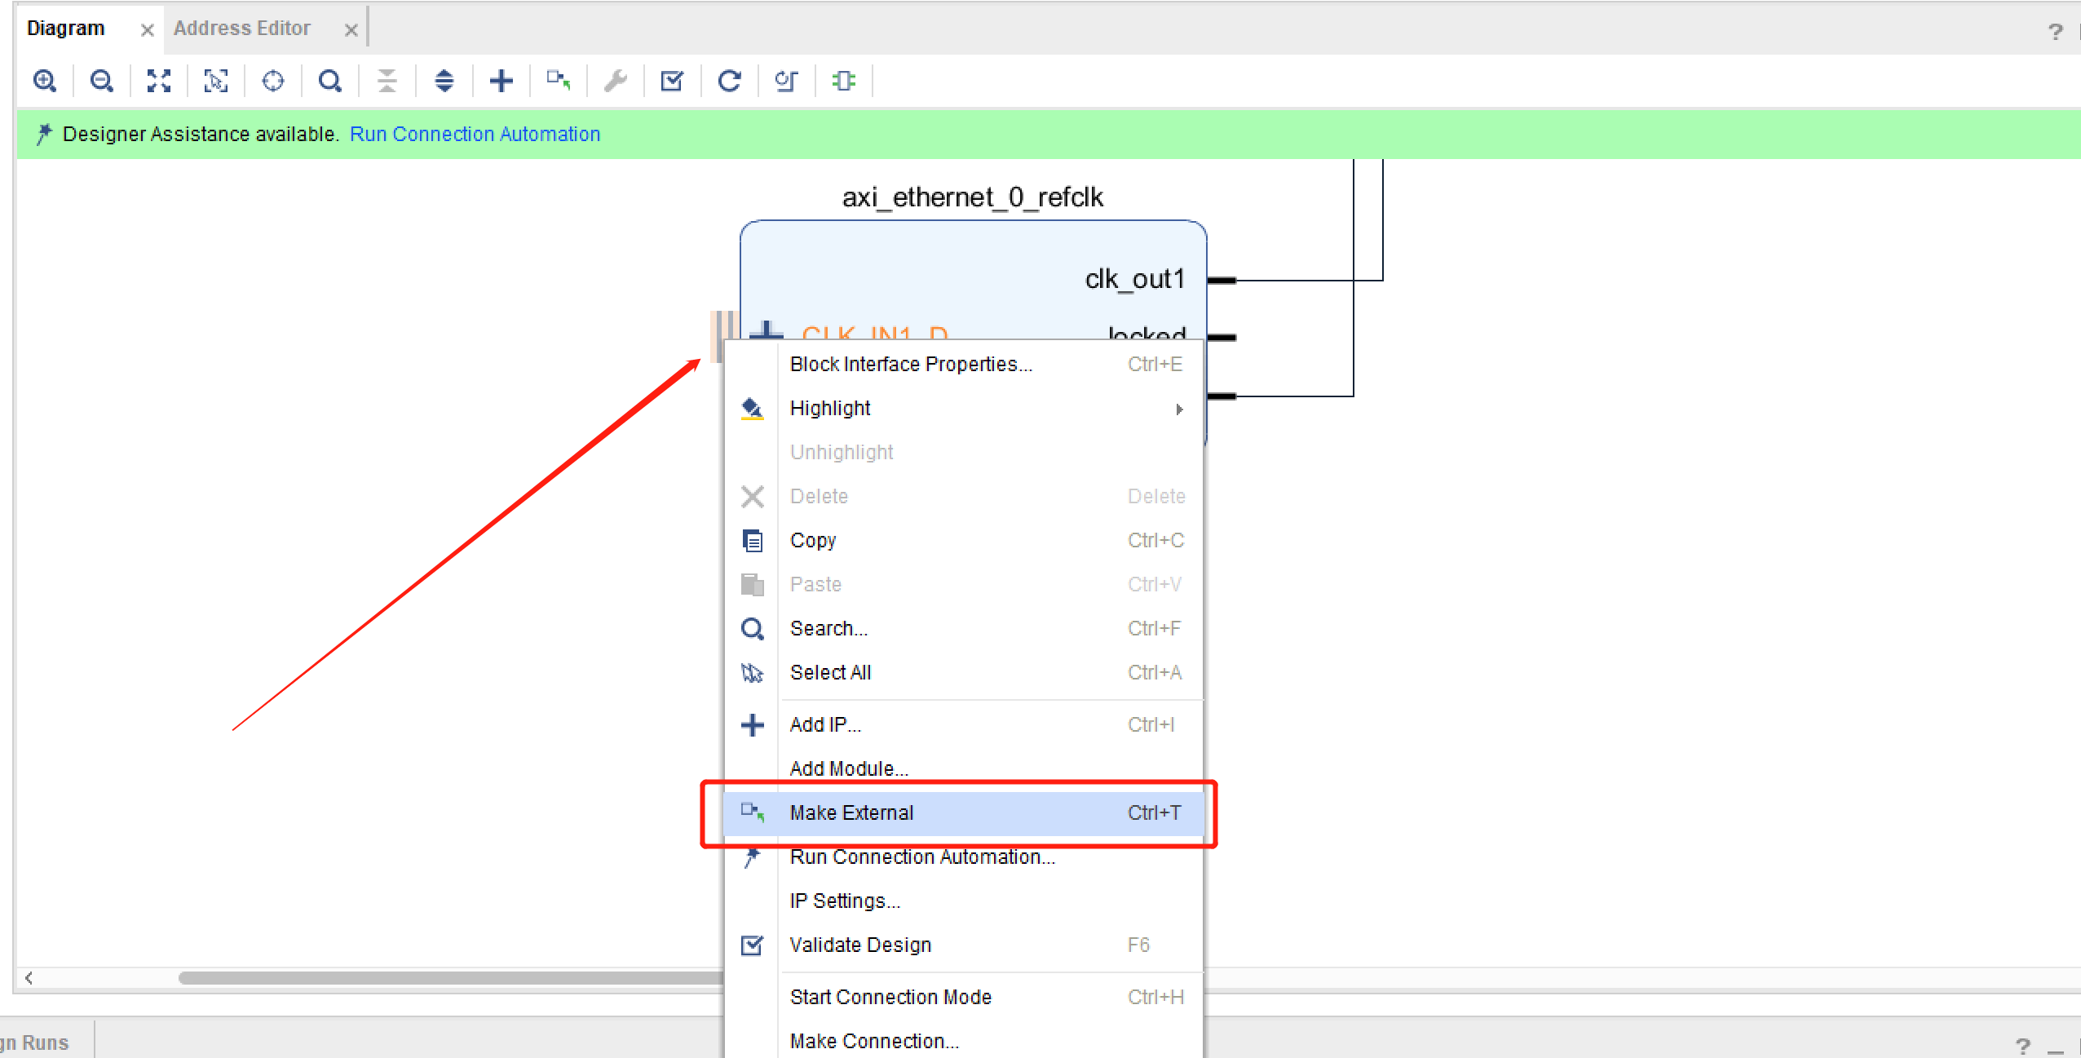Screen dimensions: 2081x1058
Task: Click the plus icon beside Add IP...
Action: tap(752, 724)
